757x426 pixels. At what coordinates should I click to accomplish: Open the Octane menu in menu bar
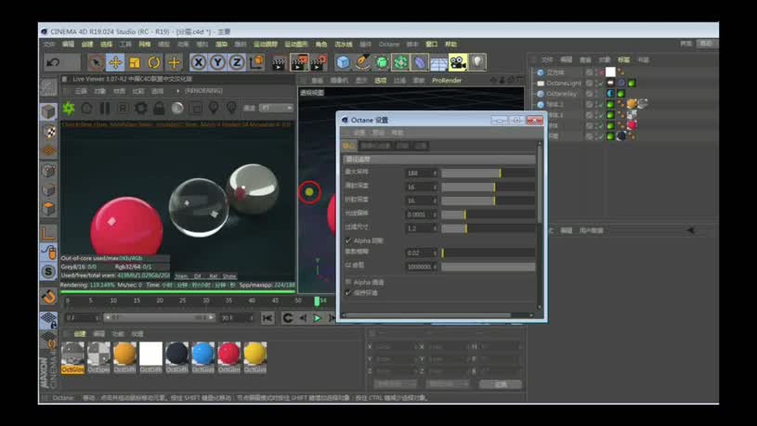pos(388,44)
